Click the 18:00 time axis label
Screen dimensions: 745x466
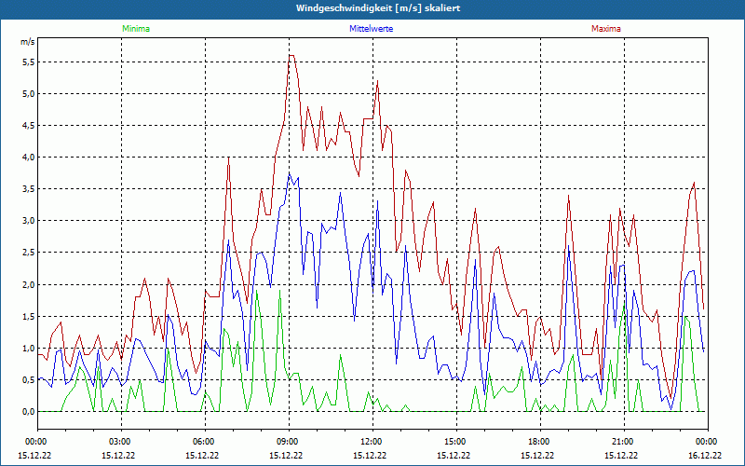(x=538, y=442)
